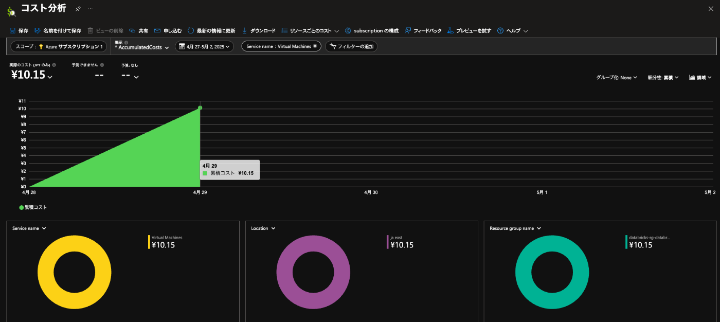Open subscription の構成 settings
The image size is (720, 322).
coord(372,31)
